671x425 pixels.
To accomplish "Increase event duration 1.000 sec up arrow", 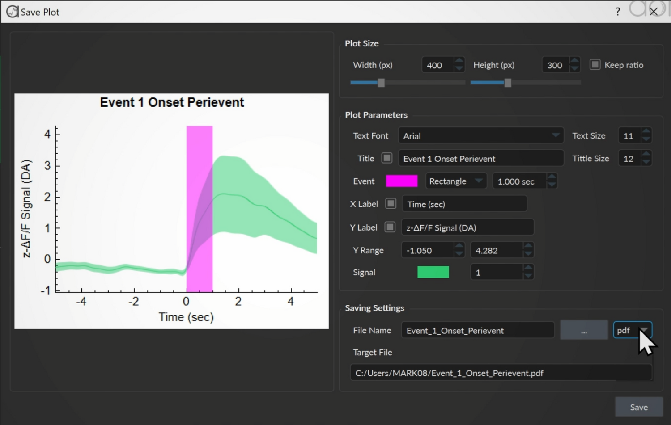I will [x=552, y=177].
